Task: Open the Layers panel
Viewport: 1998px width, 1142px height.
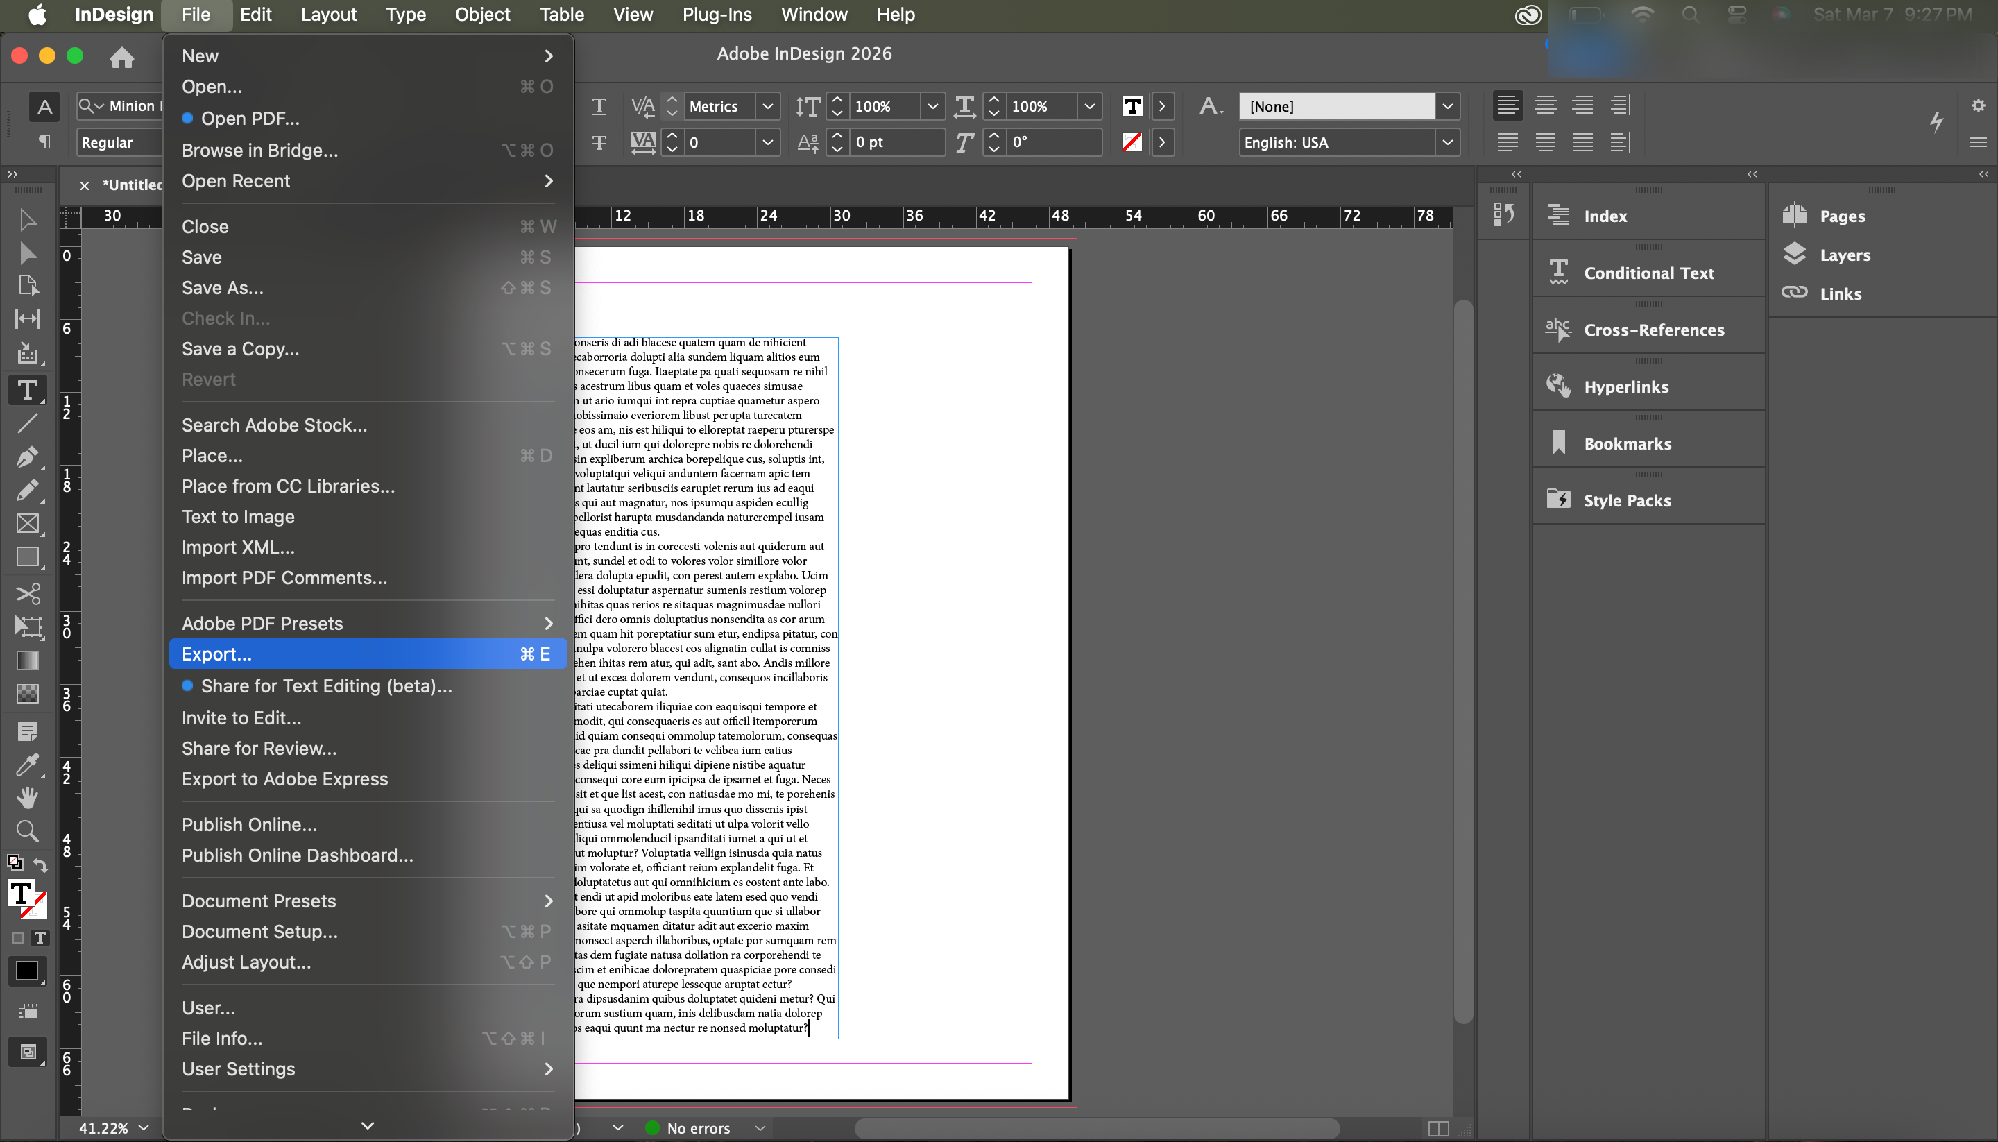Action: click(x=1844, y=255)
